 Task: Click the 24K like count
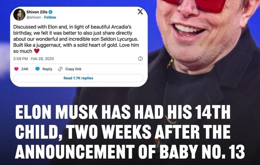point(25,69)
